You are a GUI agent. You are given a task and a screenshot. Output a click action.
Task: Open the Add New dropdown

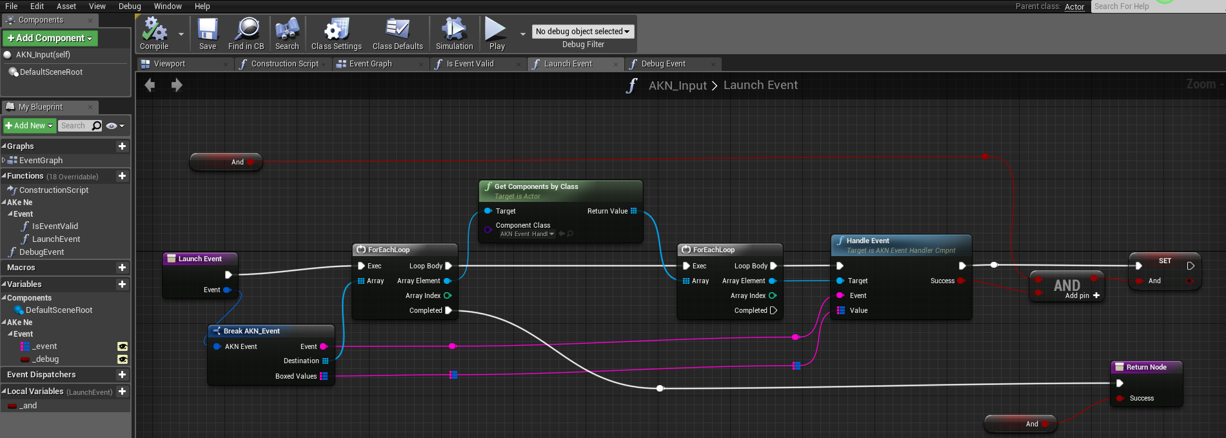(x=30, y=126)
